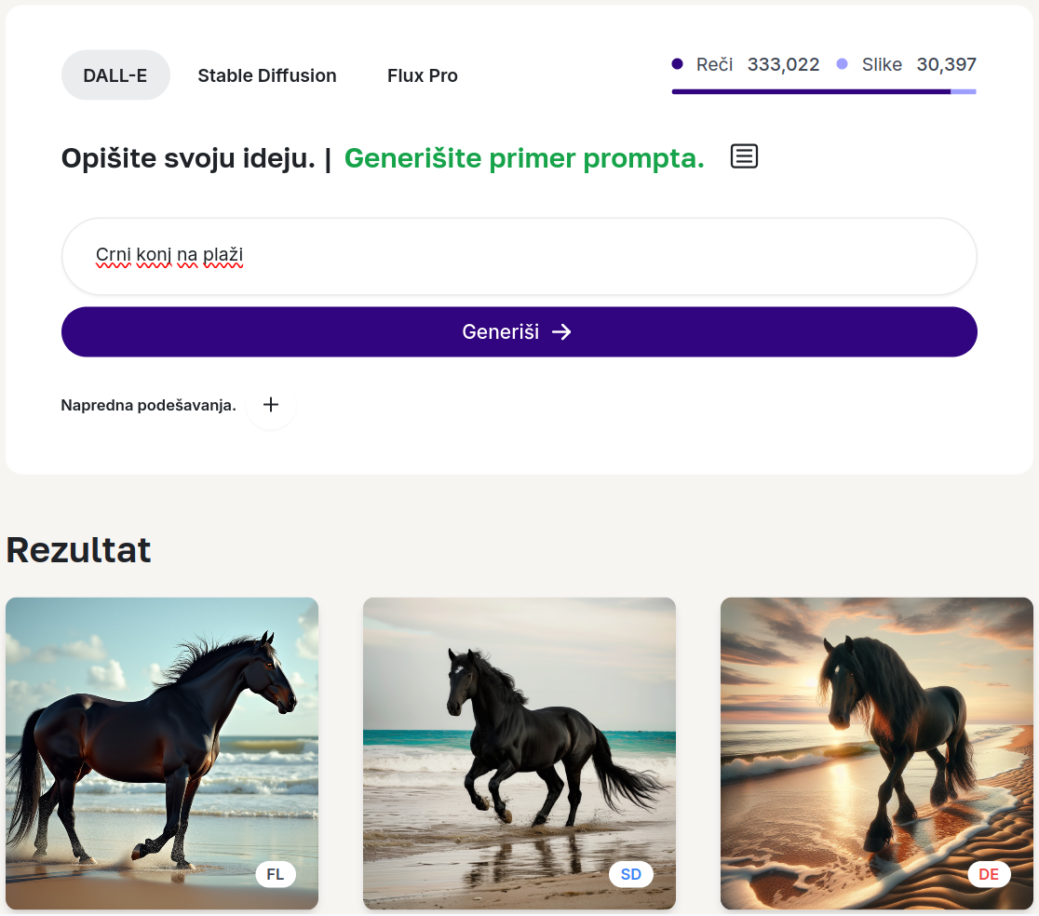Screen dimensions: 1039x916
Task: Click the words and images usage bar
Action: (x=824, y=91)
